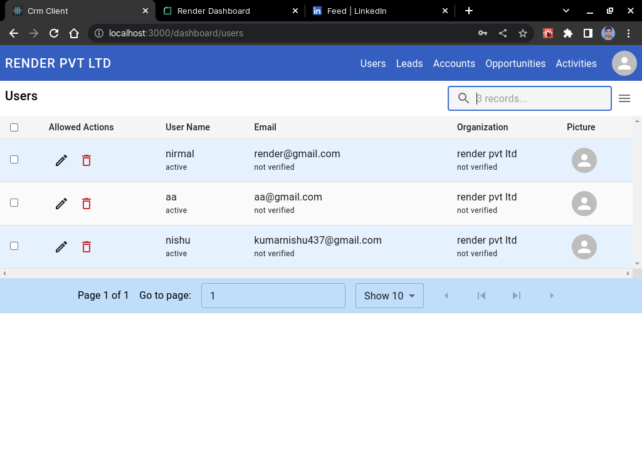The width and height of the screenshot is (642, 451).
Task: Check the box for the aa row
Action: click(x=14, y=202)
